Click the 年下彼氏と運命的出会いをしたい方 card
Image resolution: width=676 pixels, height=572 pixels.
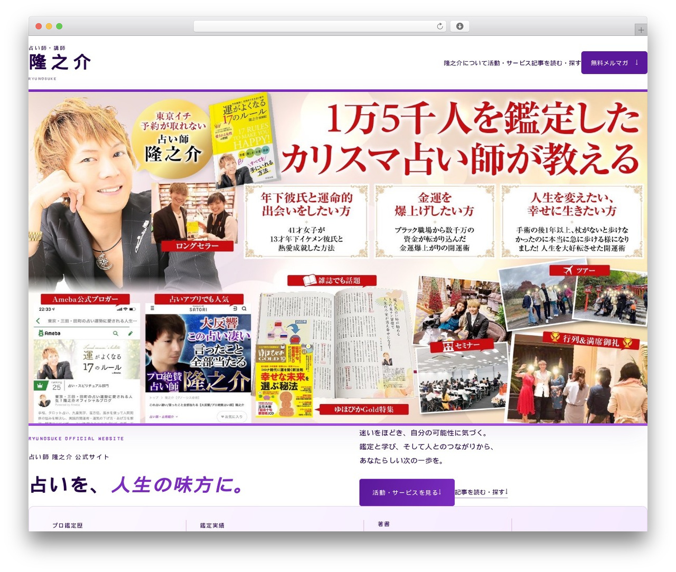click(306, 221)
